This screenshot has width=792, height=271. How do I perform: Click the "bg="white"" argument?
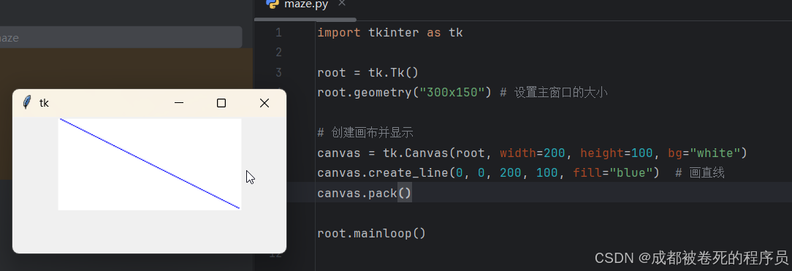tap(704, 153)
